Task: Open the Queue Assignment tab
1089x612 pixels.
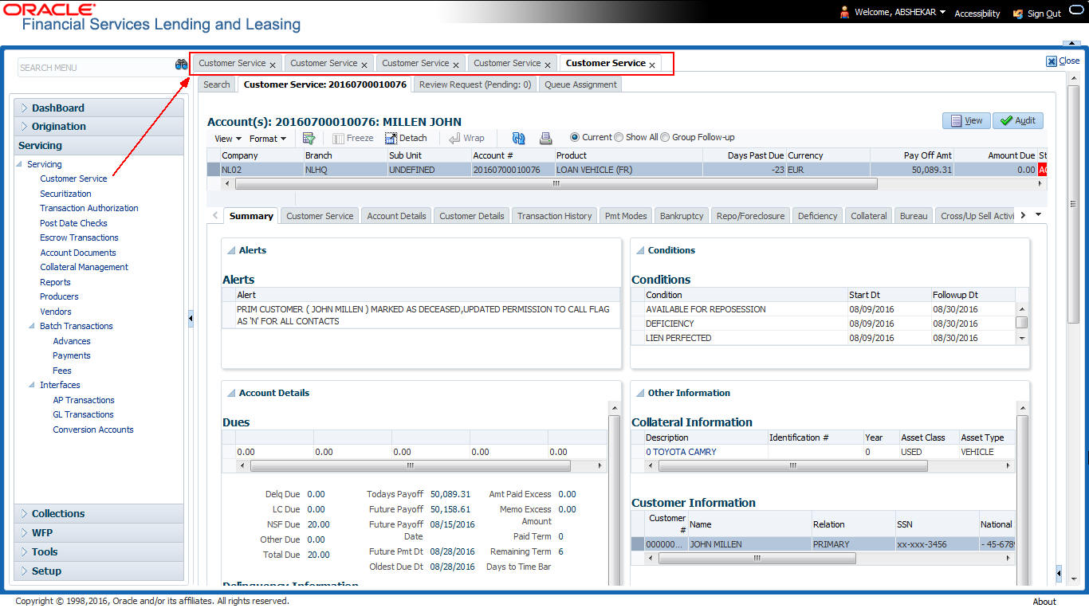Action: pos(580,84)
